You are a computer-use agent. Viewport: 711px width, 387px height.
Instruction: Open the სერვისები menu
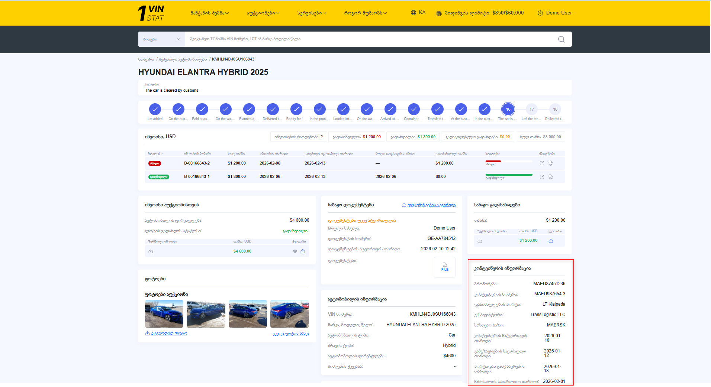point(312,13)
